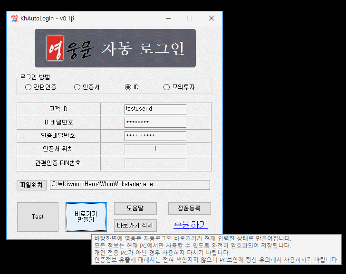The height and width of the screenshot is (274, 346).
Task: Focus the ID 비밀번호 password field
Action: (155, 123)
